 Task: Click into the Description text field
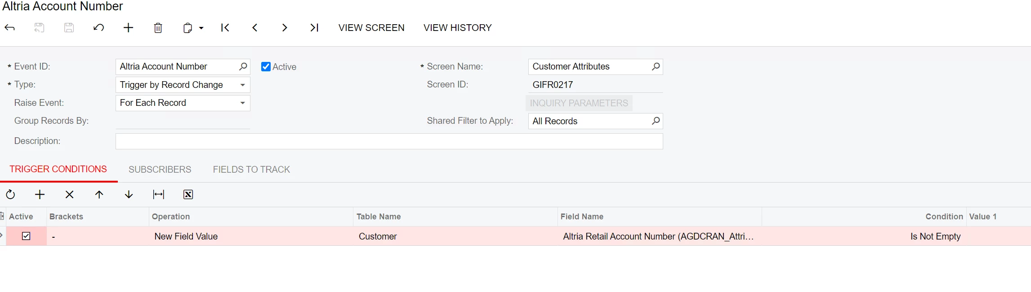pyautogui.click(x=389, y=141)
